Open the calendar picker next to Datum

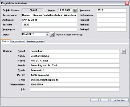[x=75, y=10]
